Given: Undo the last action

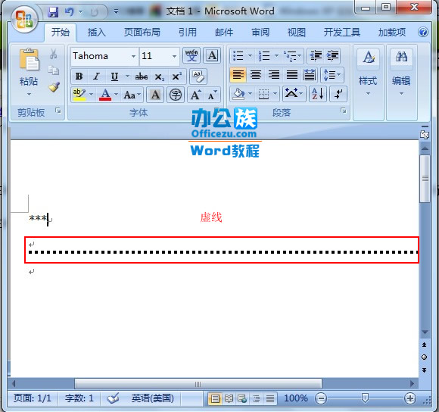Looking at the screenshot, I should coord(69,12).
